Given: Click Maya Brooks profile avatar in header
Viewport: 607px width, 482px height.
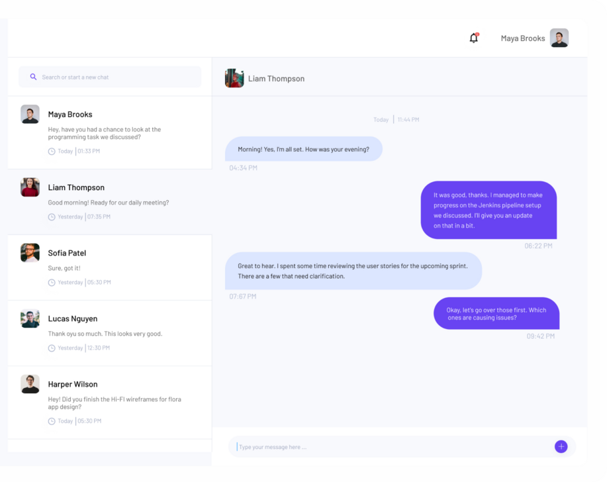Looking at the screenshot, I should [559, 38].
